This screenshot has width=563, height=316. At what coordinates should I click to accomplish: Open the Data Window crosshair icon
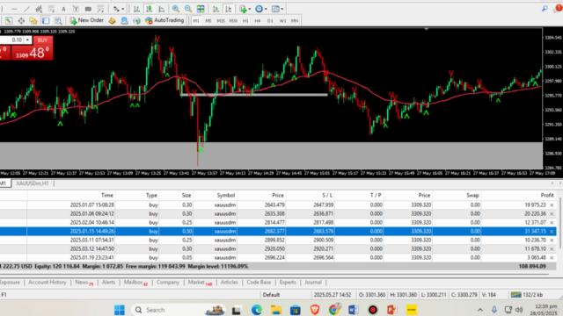tap(21, 21)
